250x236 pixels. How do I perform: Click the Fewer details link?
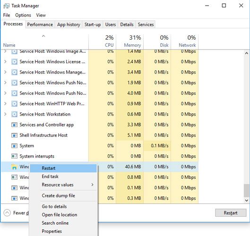[x=21, y=213]
